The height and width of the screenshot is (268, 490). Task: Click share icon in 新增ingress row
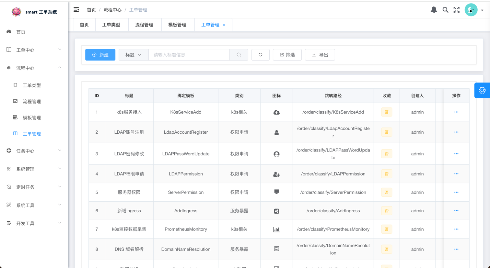click(276, 211)
